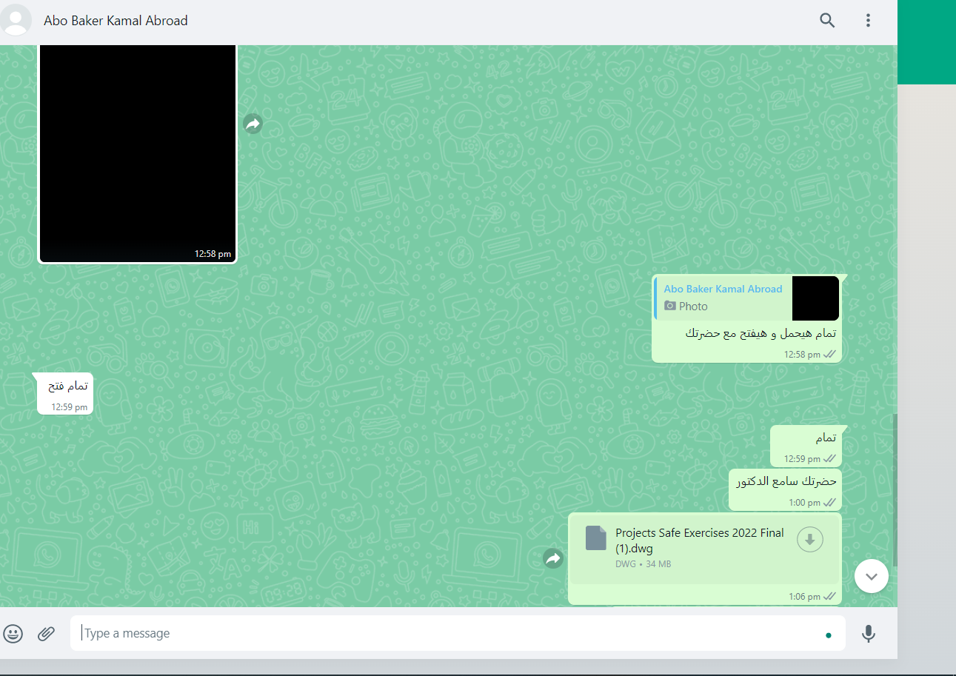Click the chat vertical scrollbar
The height and width of the screenshot is (676, 956).
pos(895,489)
